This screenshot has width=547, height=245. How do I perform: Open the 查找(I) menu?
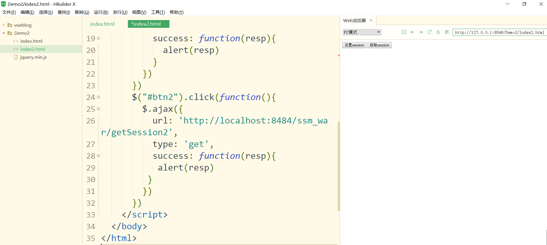pyautogui.click(x=64, y=12)
